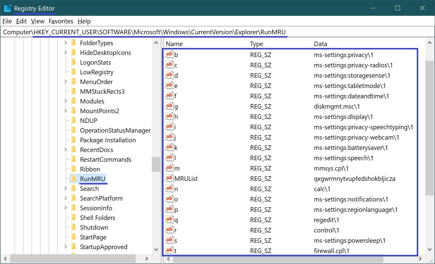This screenshot has height=264, width=435.
Task: Click right arrow of tree horizontal scrollbar
Action: (147, 259)
